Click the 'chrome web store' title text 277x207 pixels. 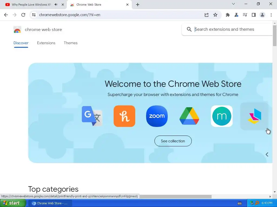point(43,30)
